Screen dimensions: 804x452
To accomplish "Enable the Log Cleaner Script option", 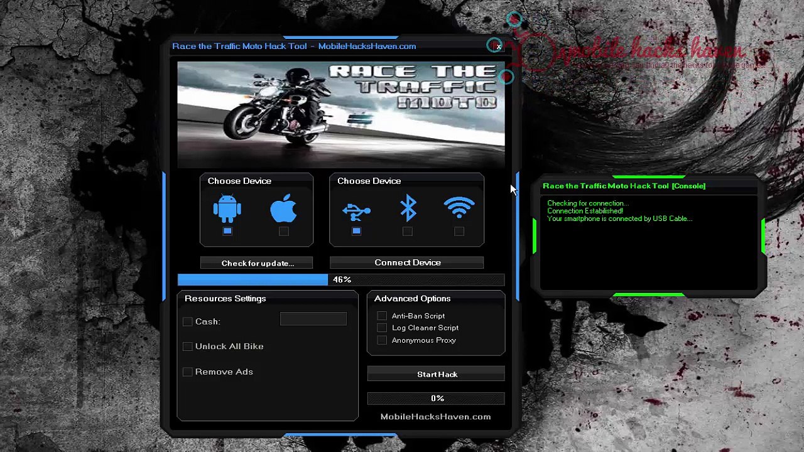I will [x=382, y=328].
